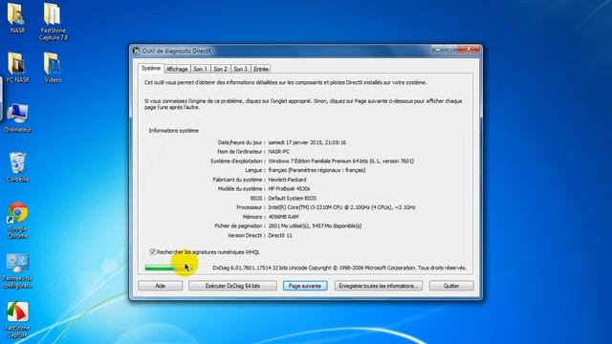Click the Informations système group label

174,131
